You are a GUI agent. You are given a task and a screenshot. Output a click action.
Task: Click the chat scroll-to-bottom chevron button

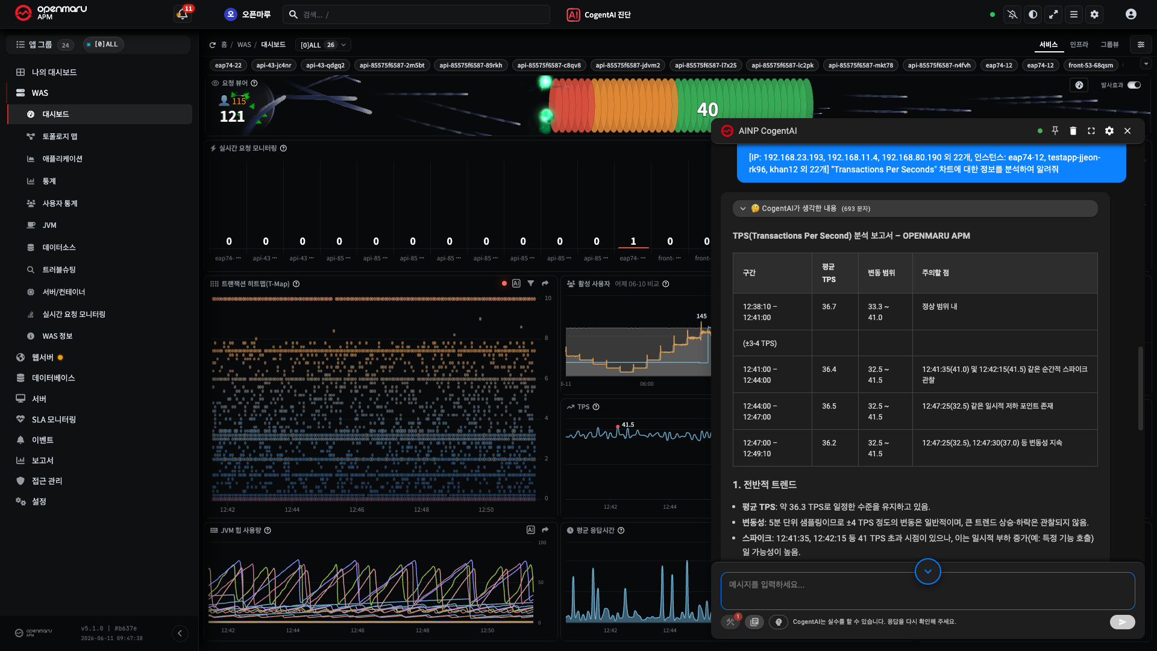928,571
